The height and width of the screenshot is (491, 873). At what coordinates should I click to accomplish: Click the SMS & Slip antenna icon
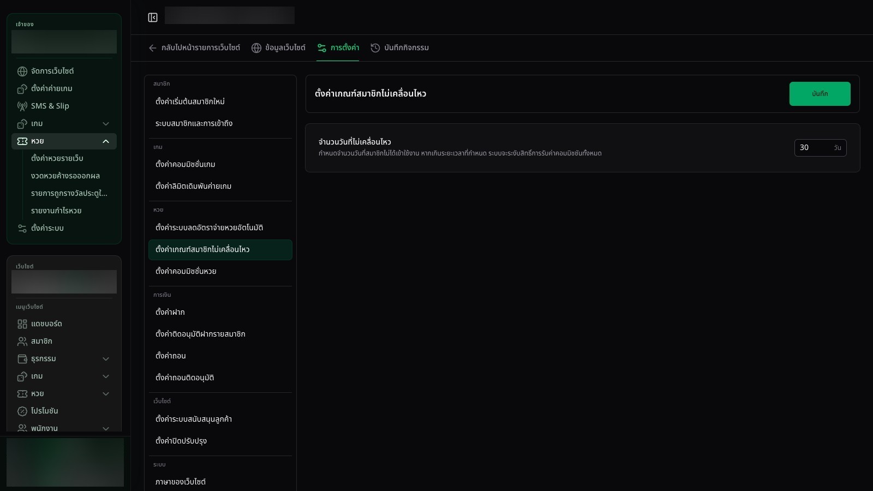click(x=22, y=106)
